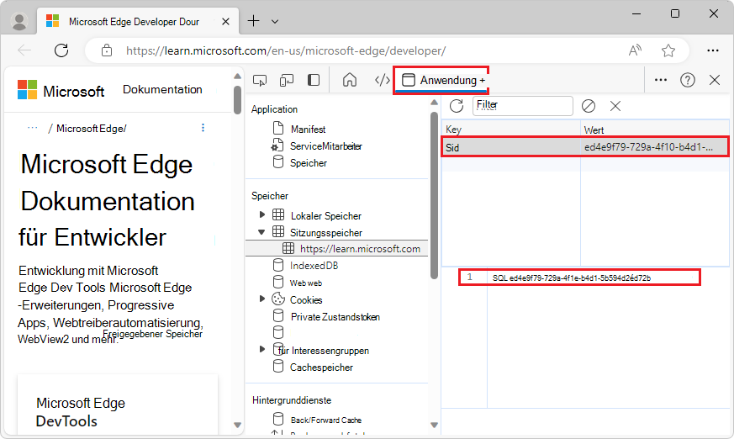734x439 pixels.
Task: Open the tab actions dropdown chevron
Action: [275, 22]
